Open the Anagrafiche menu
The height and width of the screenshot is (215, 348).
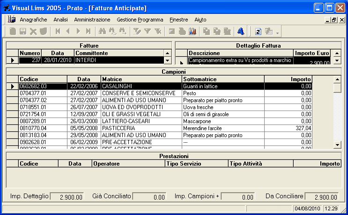pyautogui.click(x=33, y=20)
